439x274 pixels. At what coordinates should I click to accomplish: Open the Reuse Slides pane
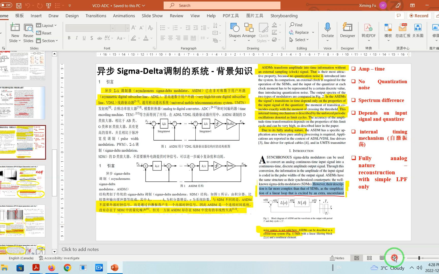tap(28, 33)
